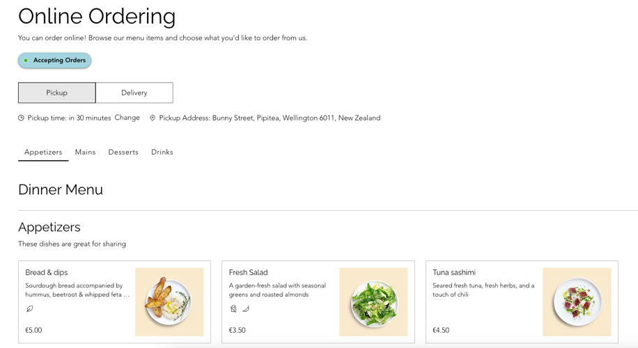This screenshot has width=638, height=348.
Task: Click the Fresh Salad dish photo
Action: (373, 302)
